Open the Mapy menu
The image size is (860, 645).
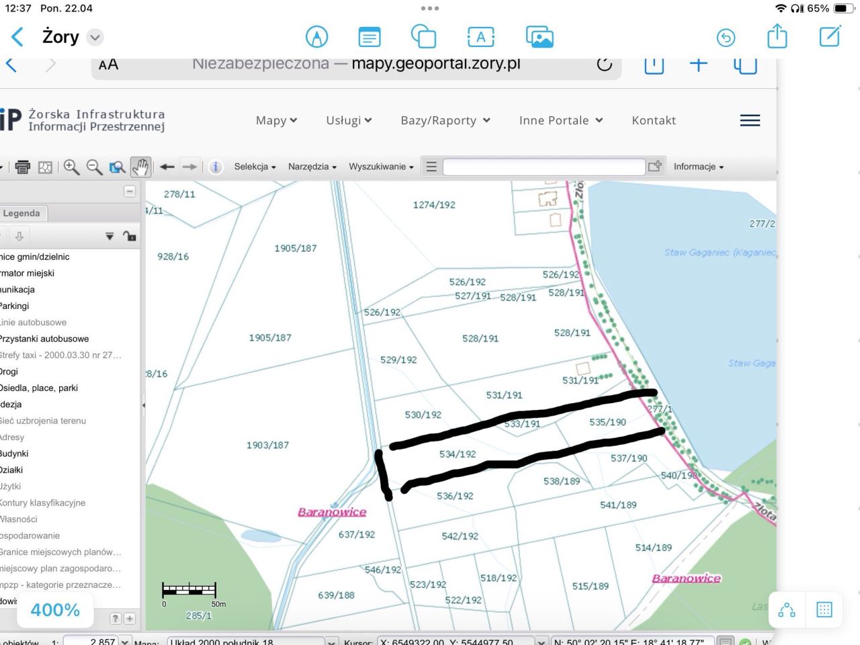tap(276, 120)
